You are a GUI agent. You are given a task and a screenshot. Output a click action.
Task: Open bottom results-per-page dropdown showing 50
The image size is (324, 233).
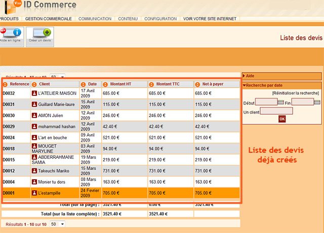click(57, 224)
